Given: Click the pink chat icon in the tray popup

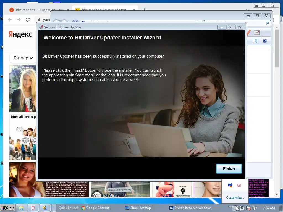Looking at the screenshot, I should 239,185.
